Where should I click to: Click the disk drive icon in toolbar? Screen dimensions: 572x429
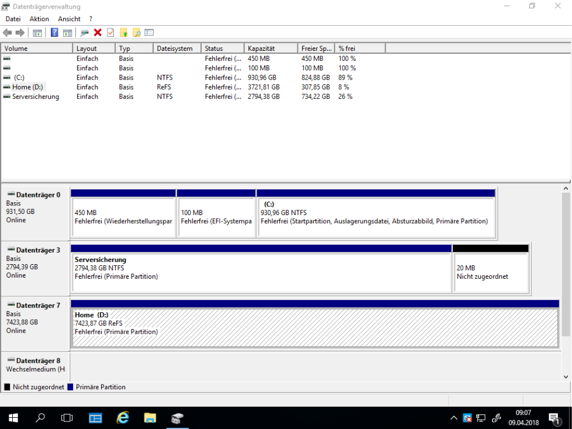point(85,33)
